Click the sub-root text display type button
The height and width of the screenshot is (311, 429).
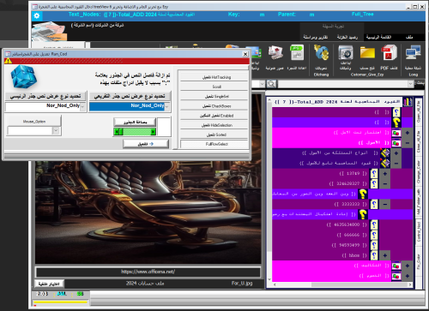tap(130, 96)
